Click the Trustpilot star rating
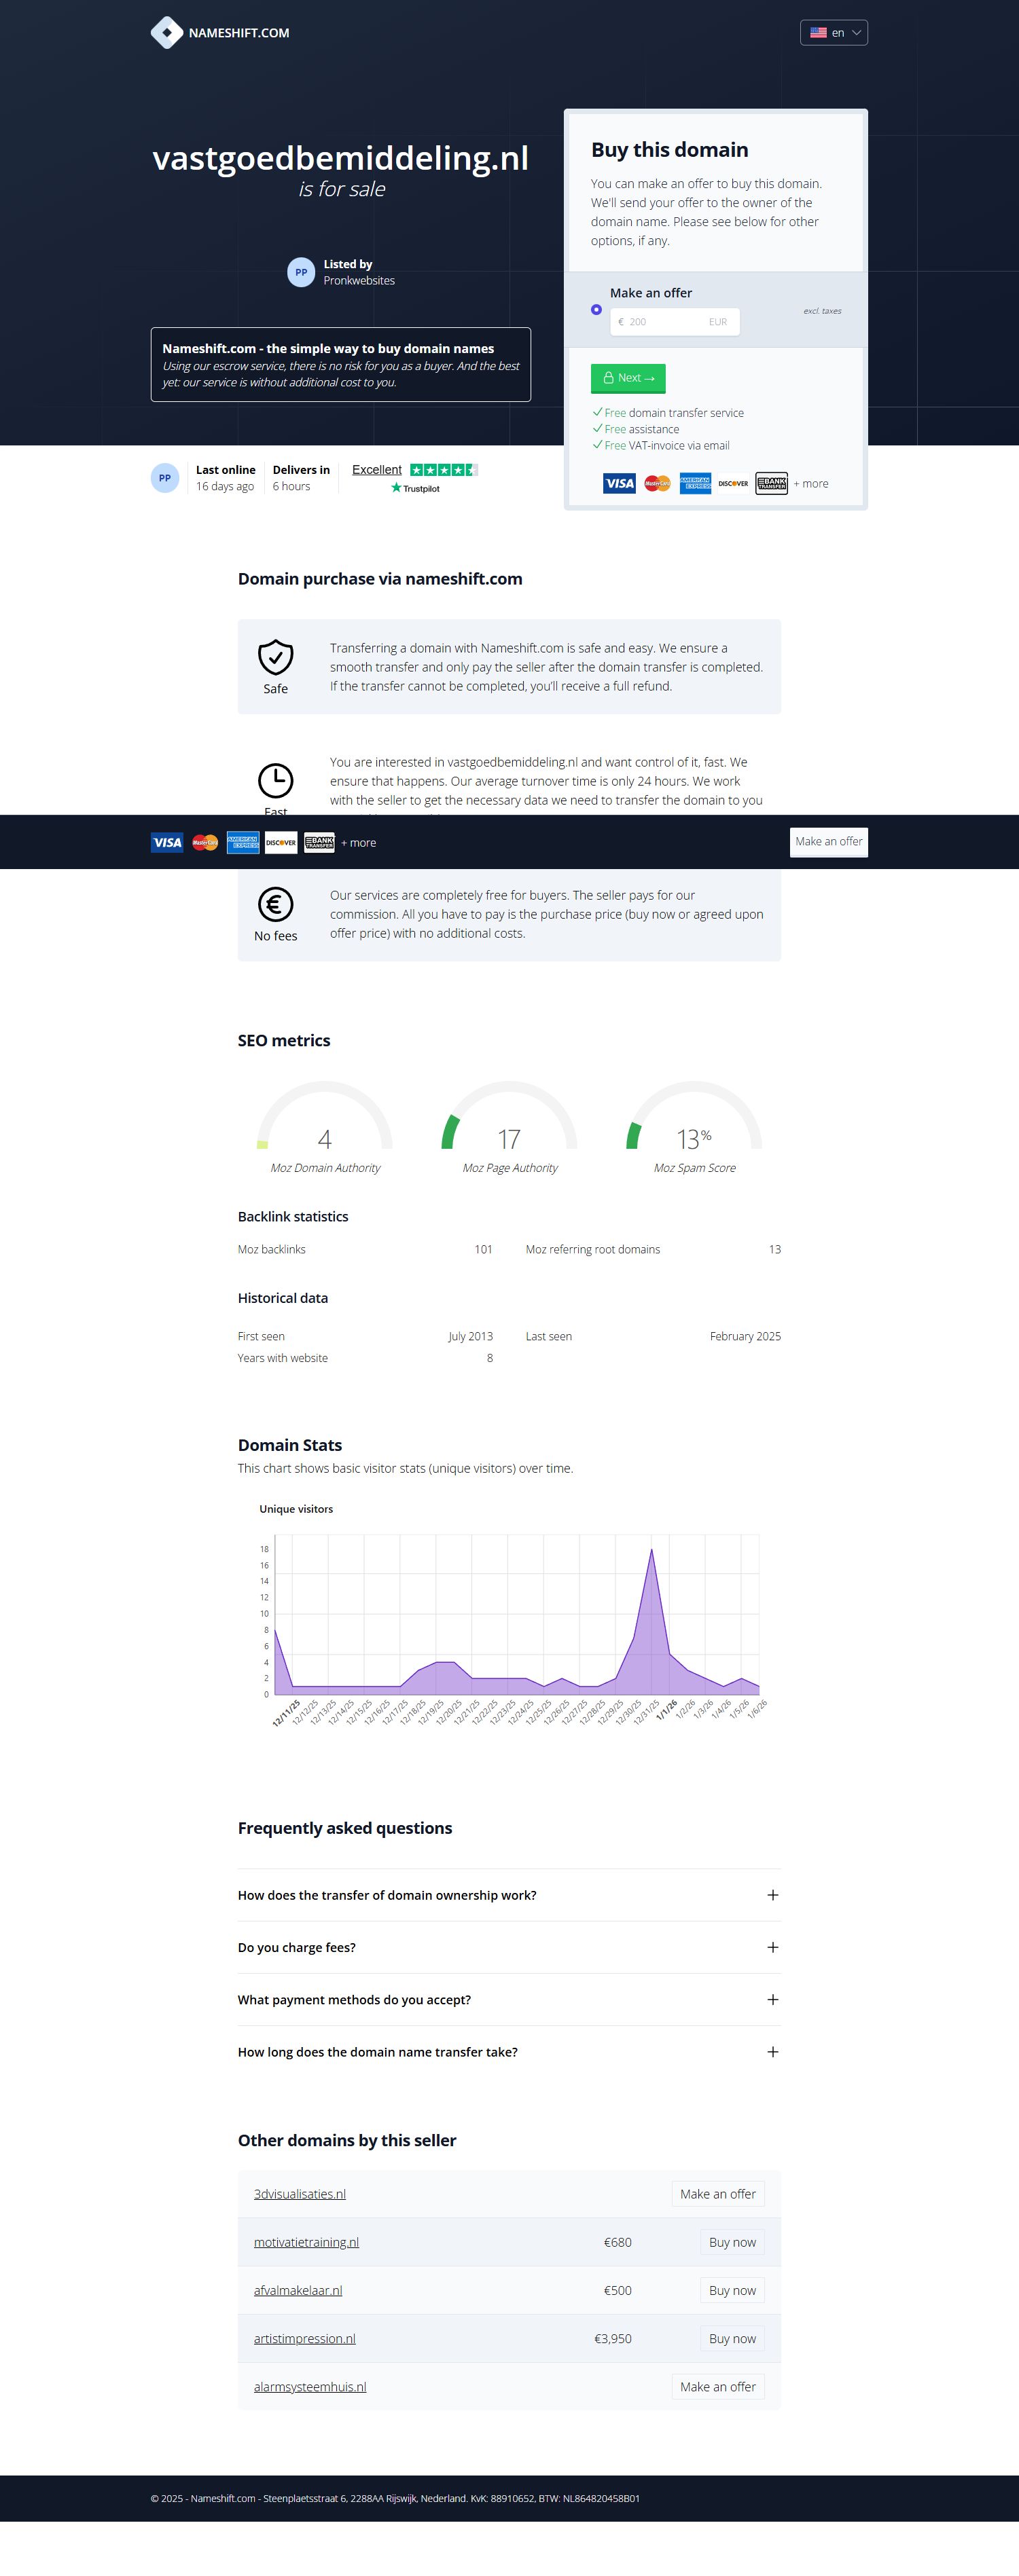Viewport: 1019px width, 2576px height. [444, 470]
